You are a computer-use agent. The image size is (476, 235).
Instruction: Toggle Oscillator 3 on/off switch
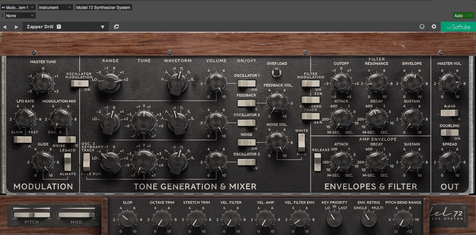coord(247,162)
